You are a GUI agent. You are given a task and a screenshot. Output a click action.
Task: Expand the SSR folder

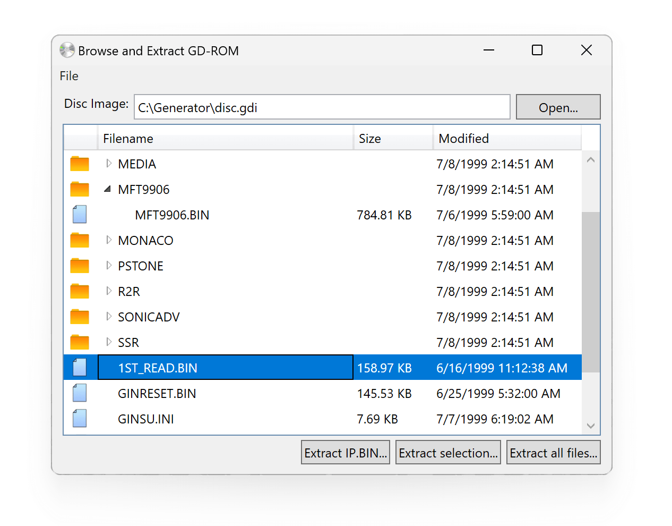click(109, 342)
